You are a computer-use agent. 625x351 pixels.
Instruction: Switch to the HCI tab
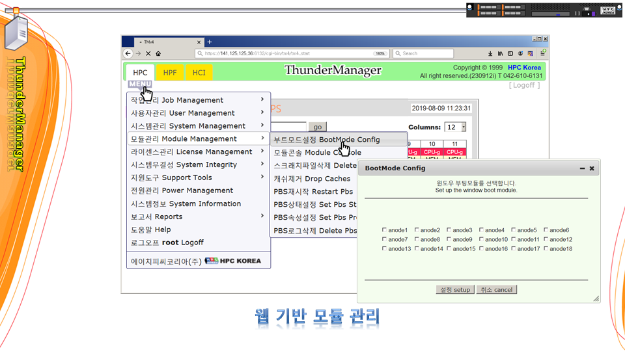tap(199, 72)
